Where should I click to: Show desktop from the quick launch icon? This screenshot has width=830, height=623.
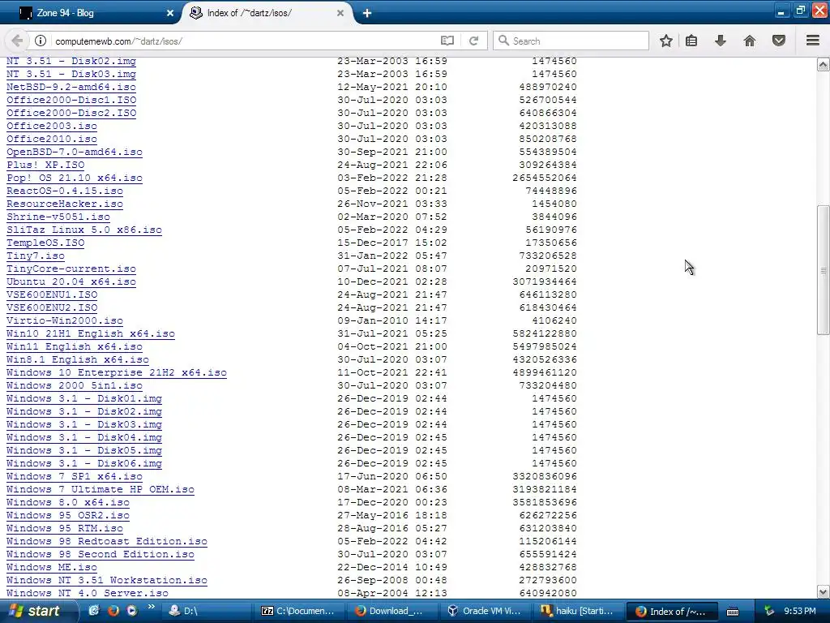[94, 611]
